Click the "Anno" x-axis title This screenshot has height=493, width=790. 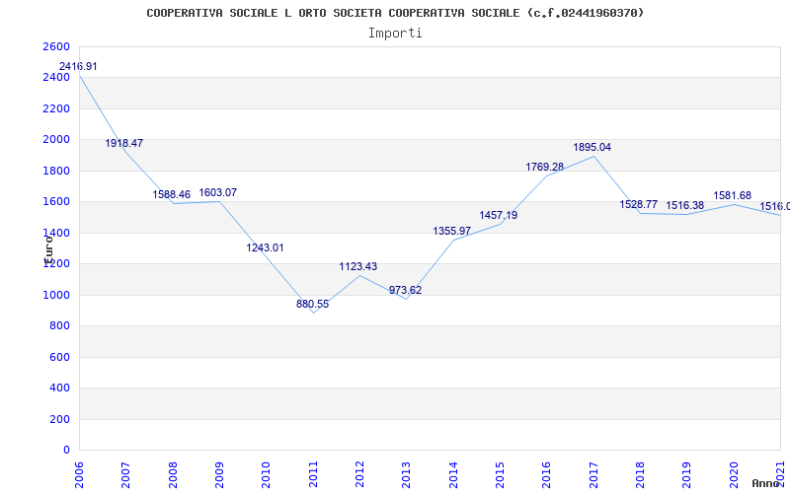point(766,483)
